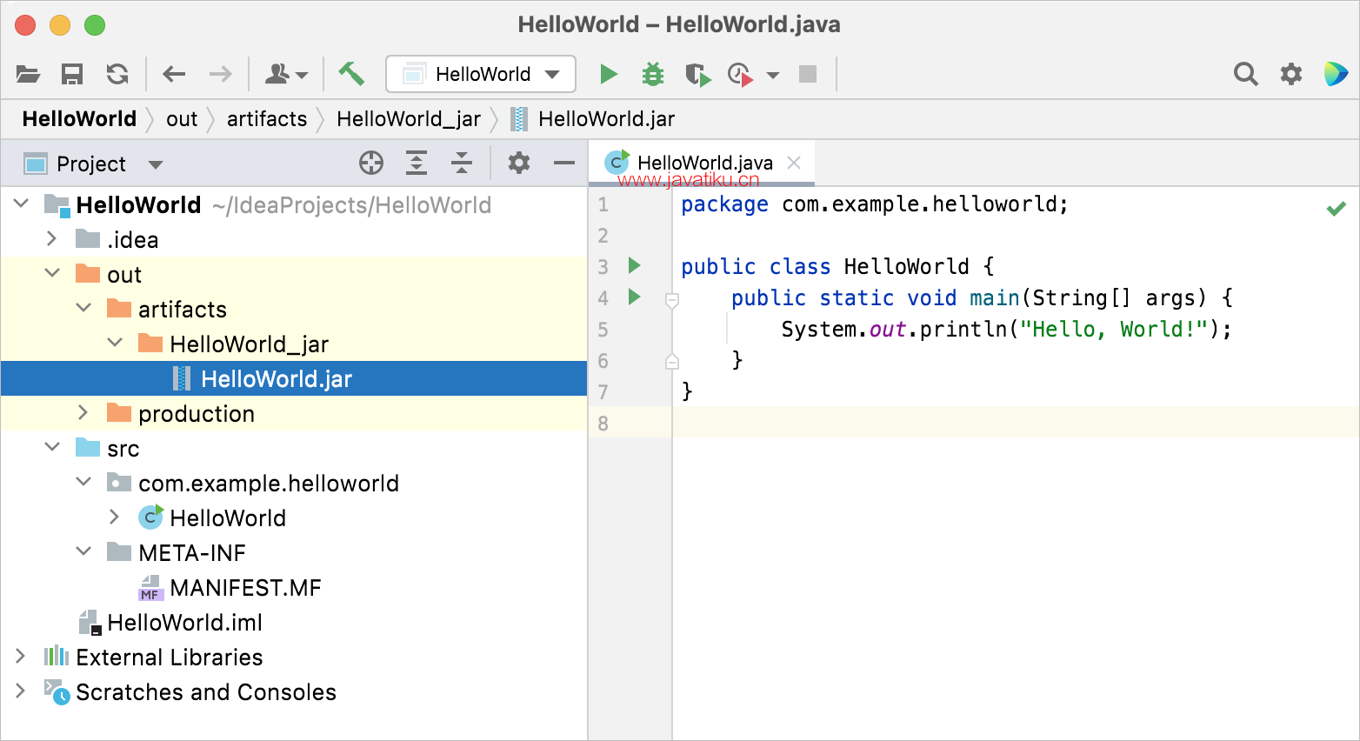Expand External Libraries
Image resolution: width=1360 pixels, height=741 pixels.
tap(20, 656)
